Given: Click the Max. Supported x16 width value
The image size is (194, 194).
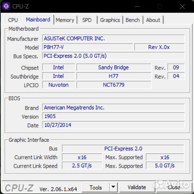Looking at the screenshot, I should [165, 157].
